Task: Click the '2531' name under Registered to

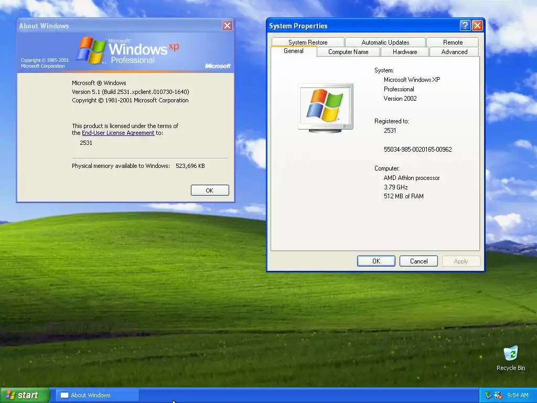Action: point(390,131)
